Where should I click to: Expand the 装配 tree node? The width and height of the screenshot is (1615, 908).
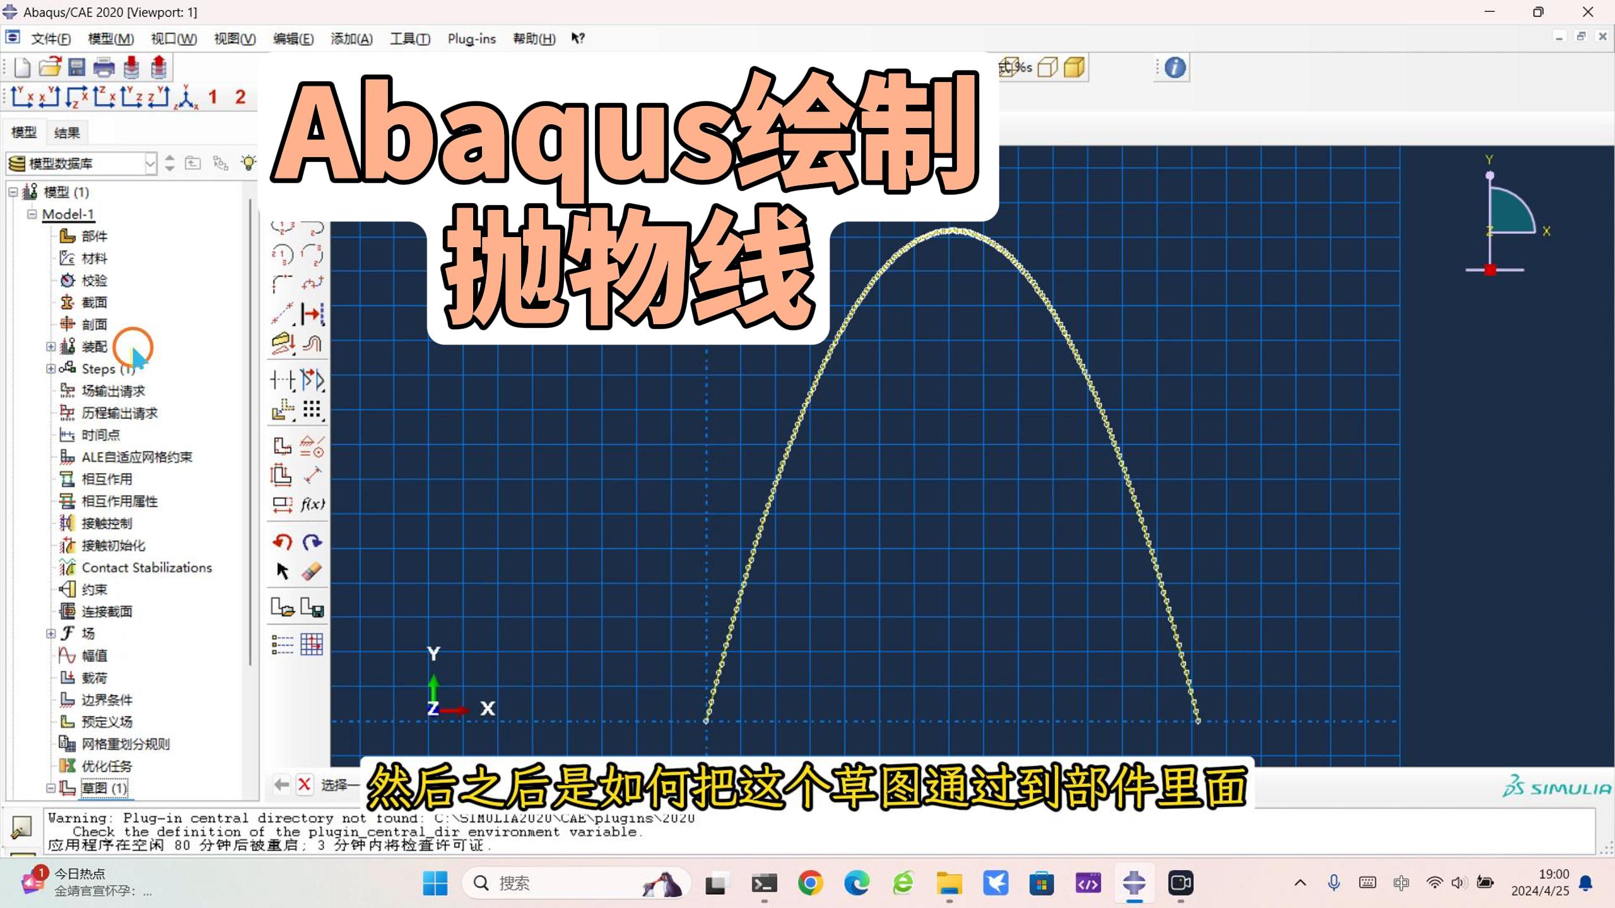tap(50, 347)
